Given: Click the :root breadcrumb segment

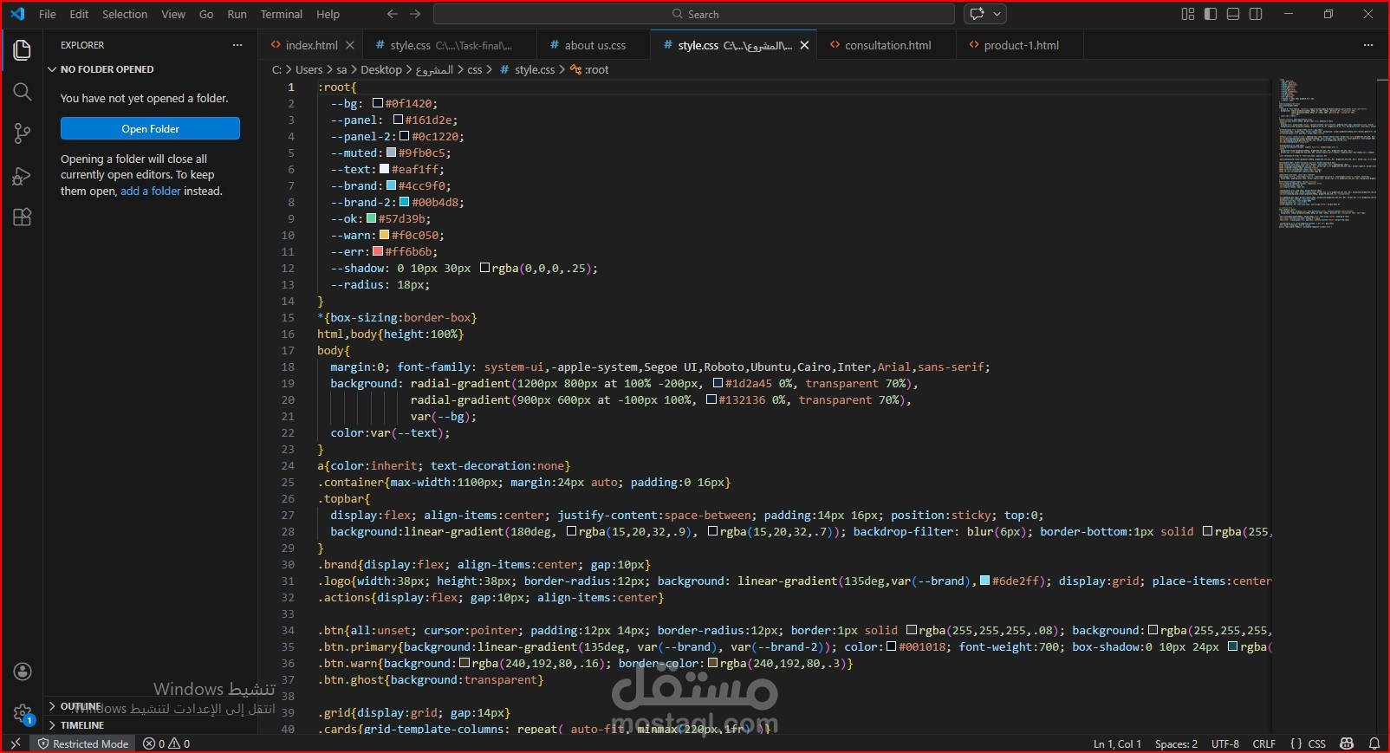Looking at the screenshot, I should pos(596,69).
